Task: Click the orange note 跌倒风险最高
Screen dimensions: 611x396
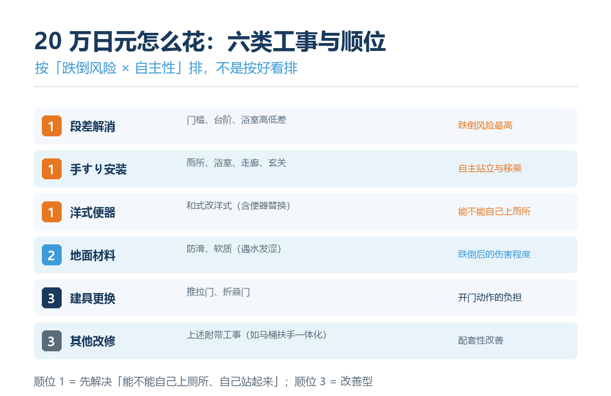Action: pyautogui.click(x=485, y=126)
